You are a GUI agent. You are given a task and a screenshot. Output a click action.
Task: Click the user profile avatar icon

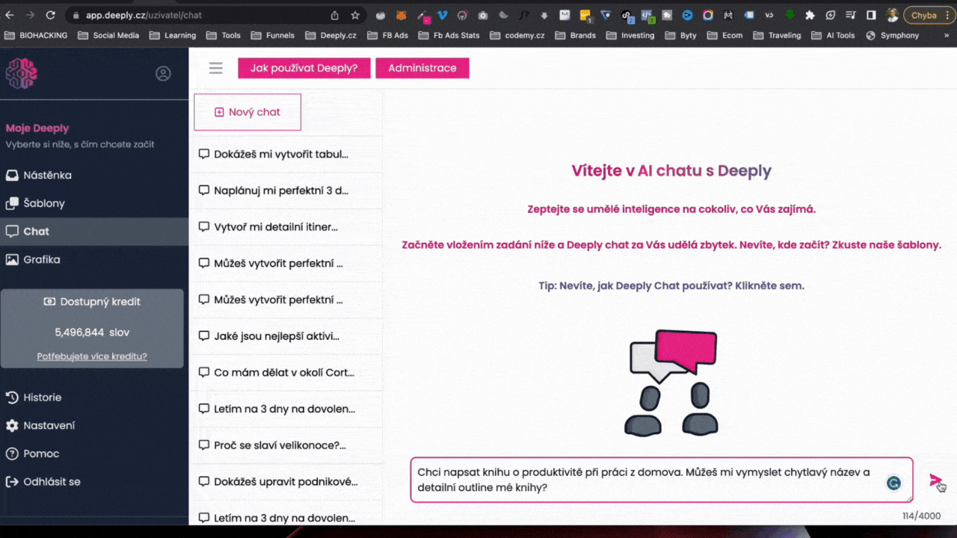[x=163, y=73]
